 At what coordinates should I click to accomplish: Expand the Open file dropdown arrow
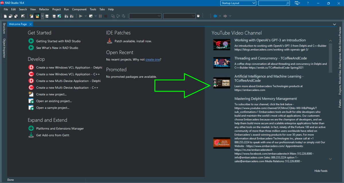(x=42, y=16)
